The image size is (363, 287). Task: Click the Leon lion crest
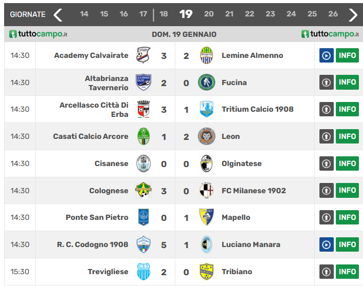206,136
